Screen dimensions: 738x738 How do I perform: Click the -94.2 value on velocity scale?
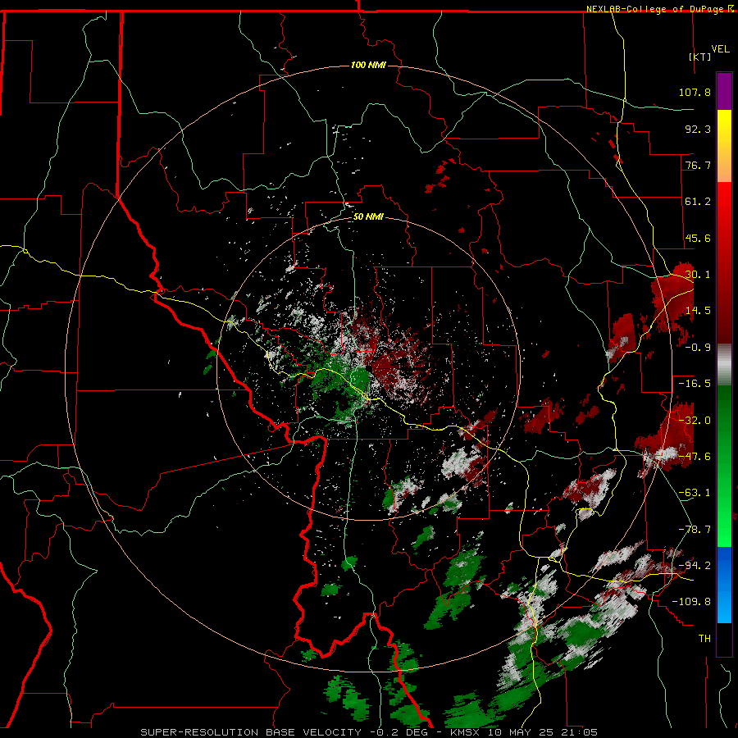[x=695, y=566]
